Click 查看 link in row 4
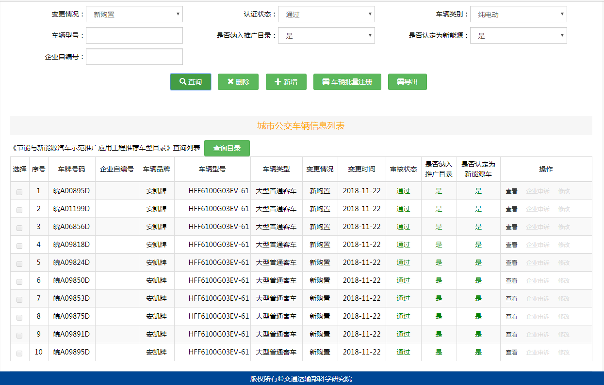This screenshot has width=604, height=385. [511, 245]
